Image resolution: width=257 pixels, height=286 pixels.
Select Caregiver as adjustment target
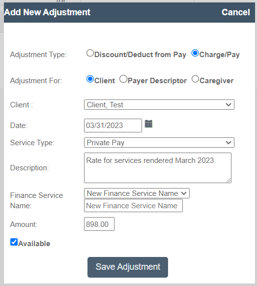195,79
